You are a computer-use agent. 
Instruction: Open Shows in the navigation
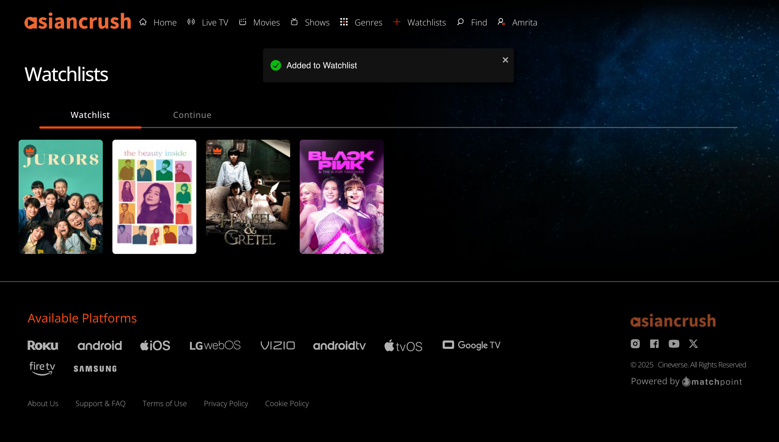point(317,22)
